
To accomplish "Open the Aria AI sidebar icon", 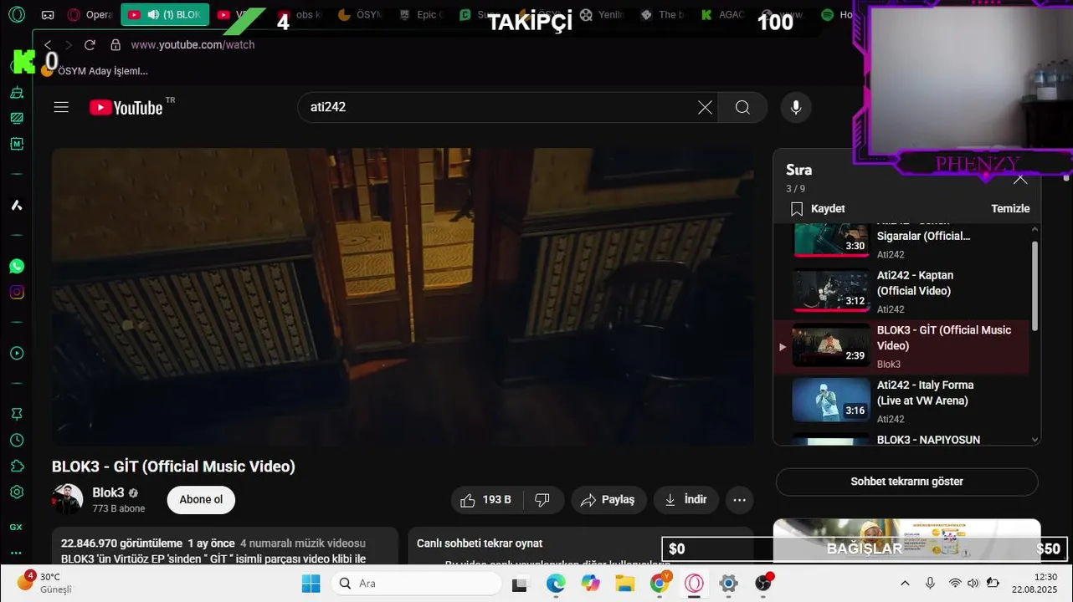I will tap(17, 205).
